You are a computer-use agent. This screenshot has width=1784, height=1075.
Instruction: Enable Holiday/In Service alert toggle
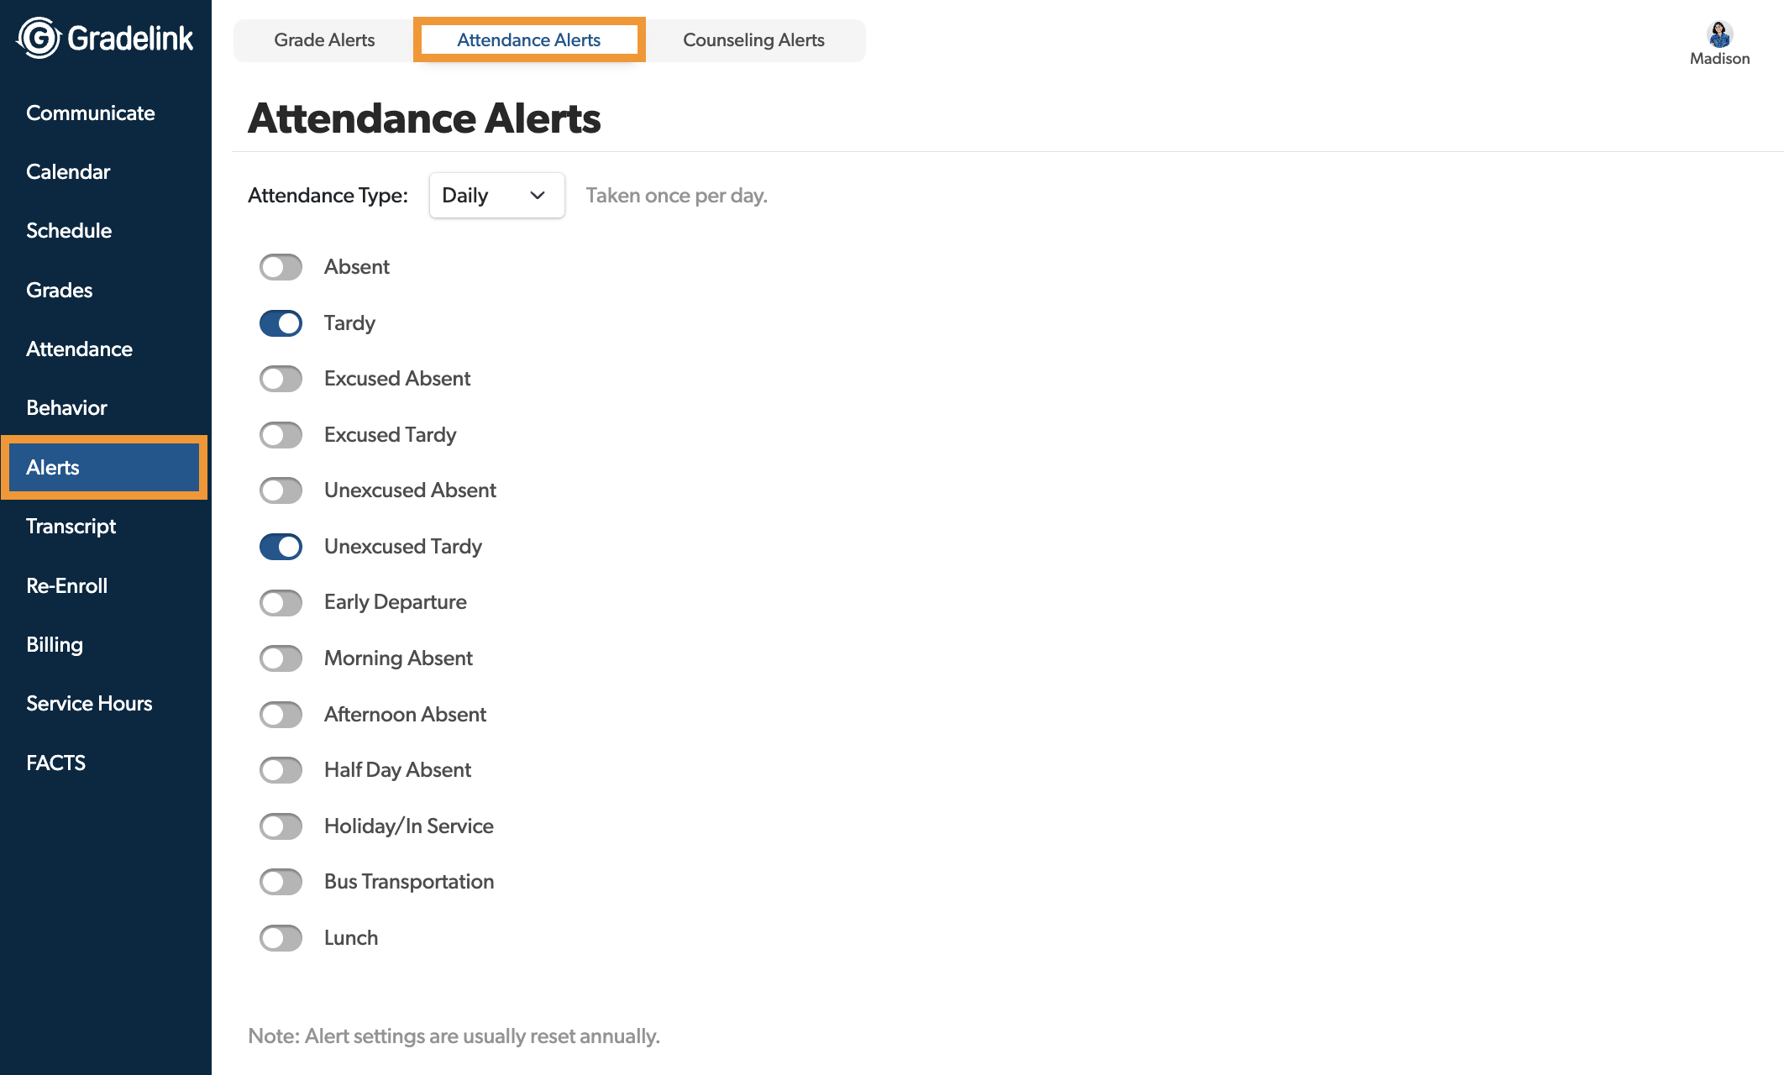click(281, 826)
